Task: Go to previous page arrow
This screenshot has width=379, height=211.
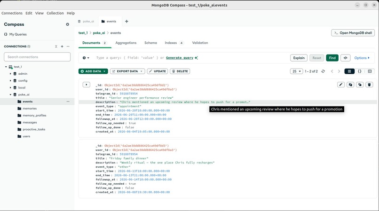Action: tap(332, 71)
